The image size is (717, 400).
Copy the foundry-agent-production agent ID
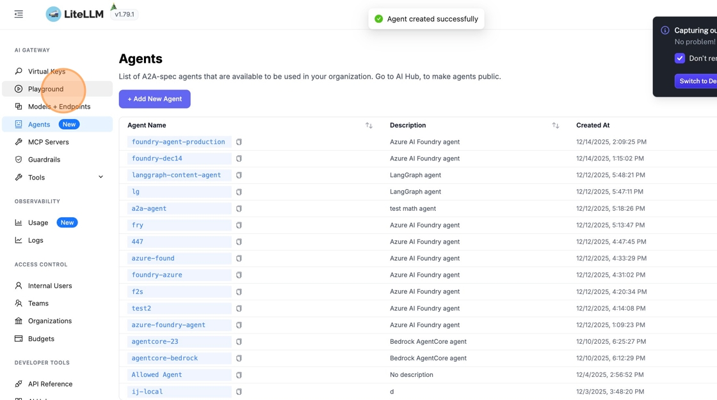[239, 142]
